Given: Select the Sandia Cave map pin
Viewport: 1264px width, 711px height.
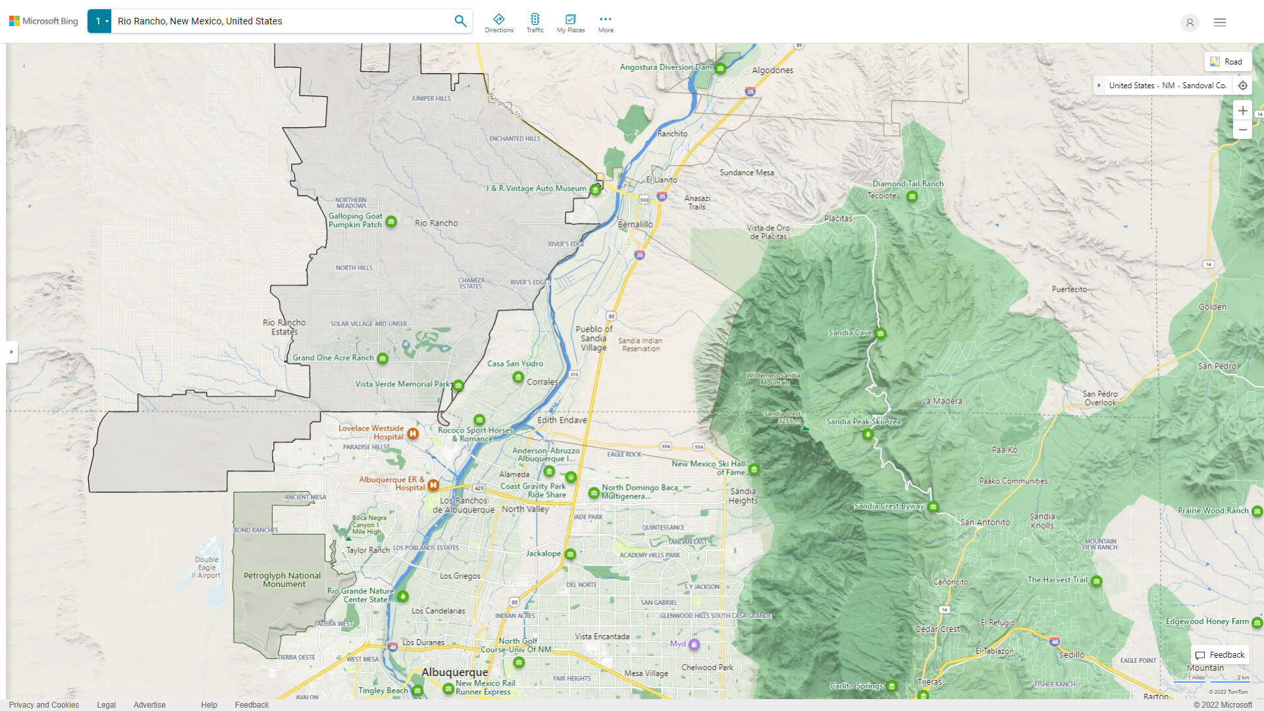Looking at the screenshot, I should 880,333.
